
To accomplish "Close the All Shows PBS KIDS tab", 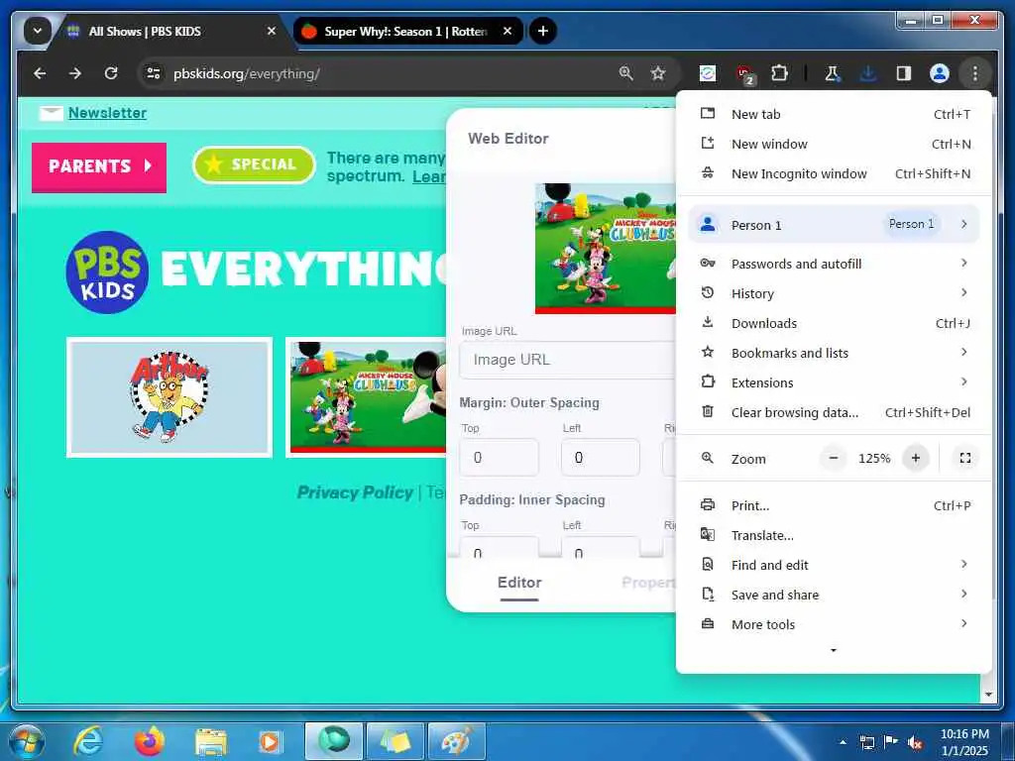I will (x=272, y=31).
